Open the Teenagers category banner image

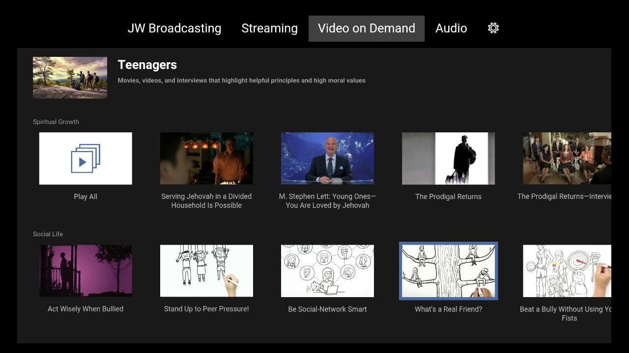[70, 77]
